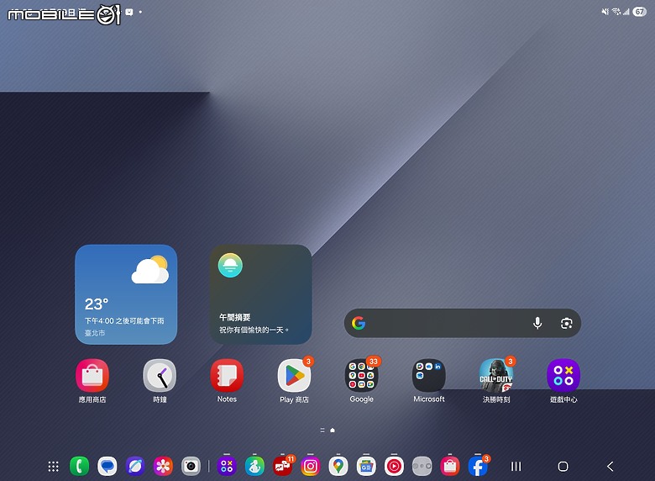Launch Facebook from the taskbar
This screenshot has width=655, height=481.
(478, 466)
